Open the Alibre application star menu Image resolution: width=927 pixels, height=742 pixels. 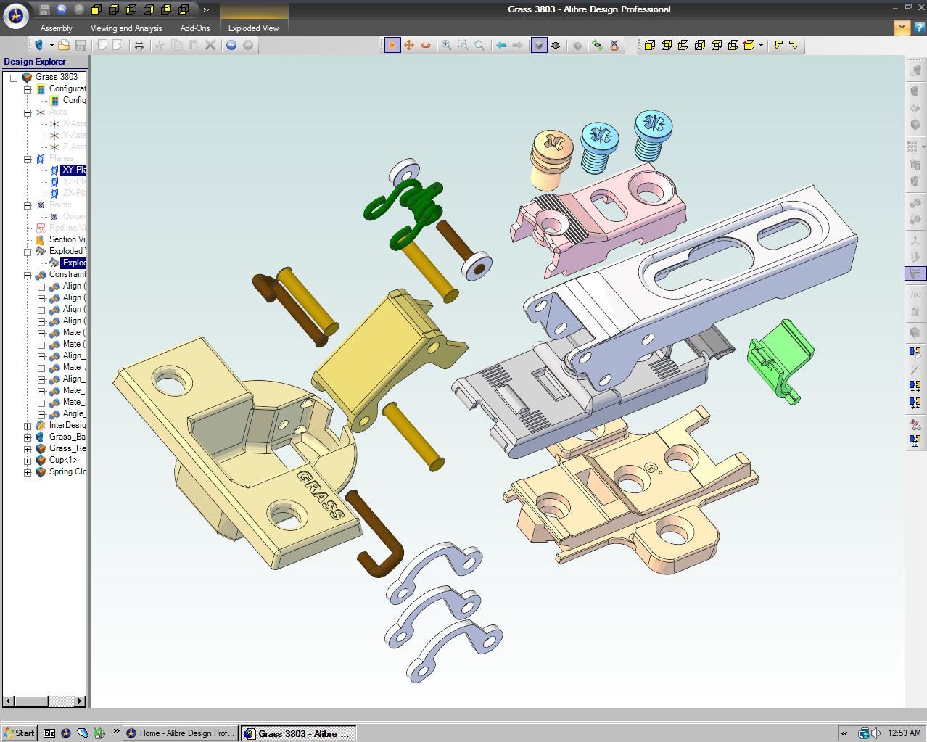pos(15,15)
